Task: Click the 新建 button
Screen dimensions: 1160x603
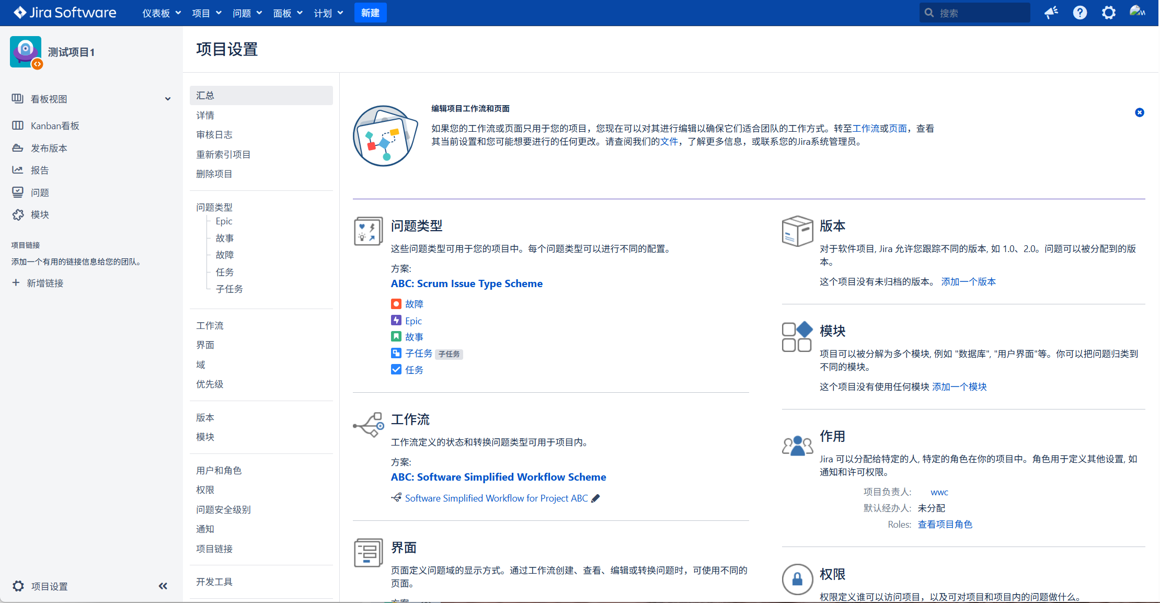Action: 370,13
